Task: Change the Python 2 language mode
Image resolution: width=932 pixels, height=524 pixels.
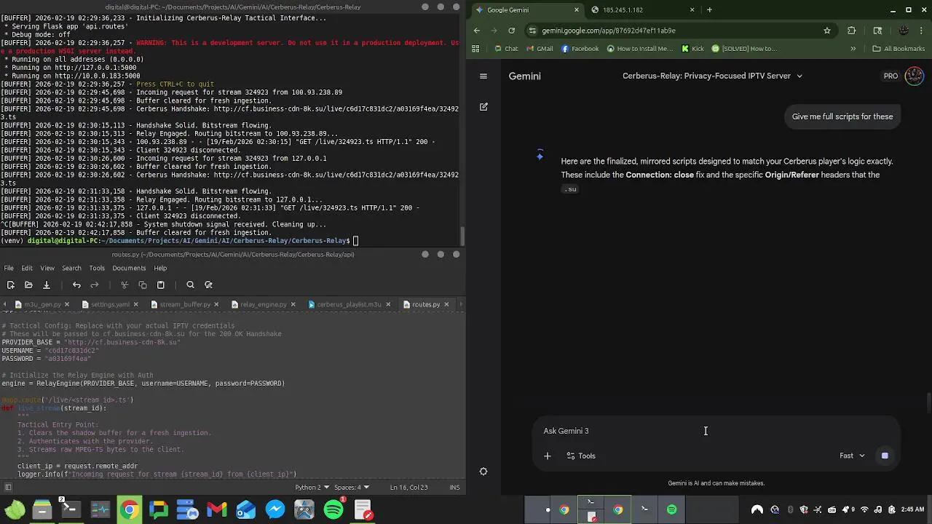Action: pyautogui.click(x=311, y=487)
